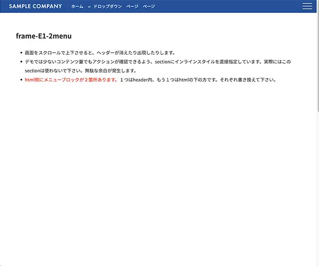Select the last ページ menu link
The image size is (319, 266).
(x=149, y=6)
